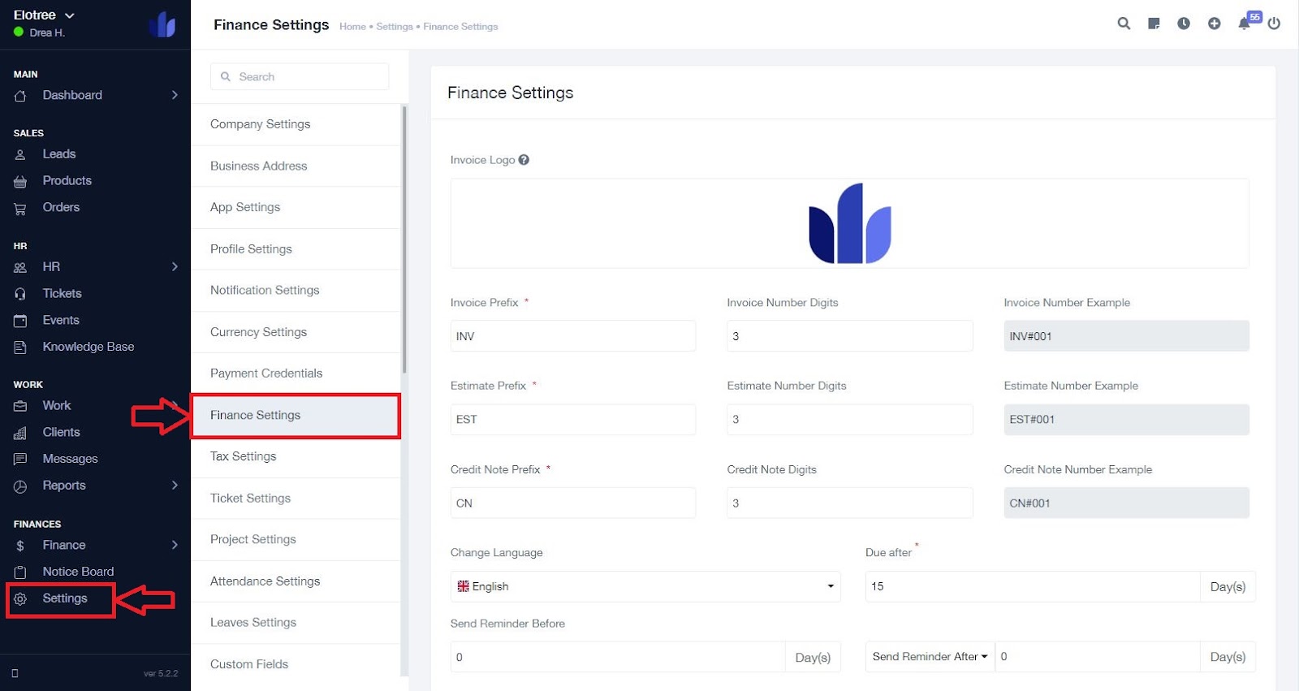
Task: Click the Tickets headset icon
Action: pyautogui.click(x=20, y=294)
